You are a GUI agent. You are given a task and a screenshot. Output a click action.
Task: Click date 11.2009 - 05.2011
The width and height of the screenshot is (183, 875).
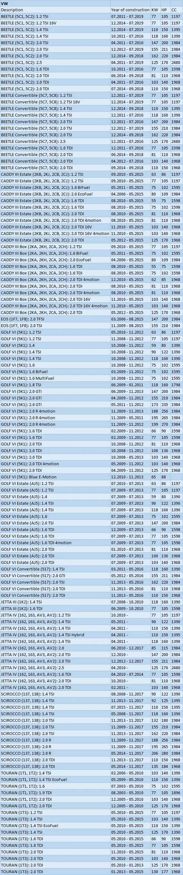pos(127,418)
